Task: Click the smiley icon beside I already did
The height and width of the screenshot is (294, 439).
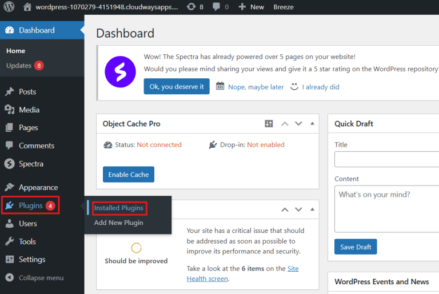Action: pyautogui.click(x=294, y=86)
